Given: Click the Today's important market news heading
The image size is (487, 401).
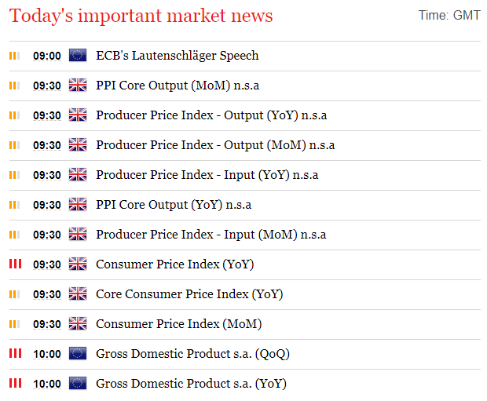Looking at the screenshot, I should [141, 16].
